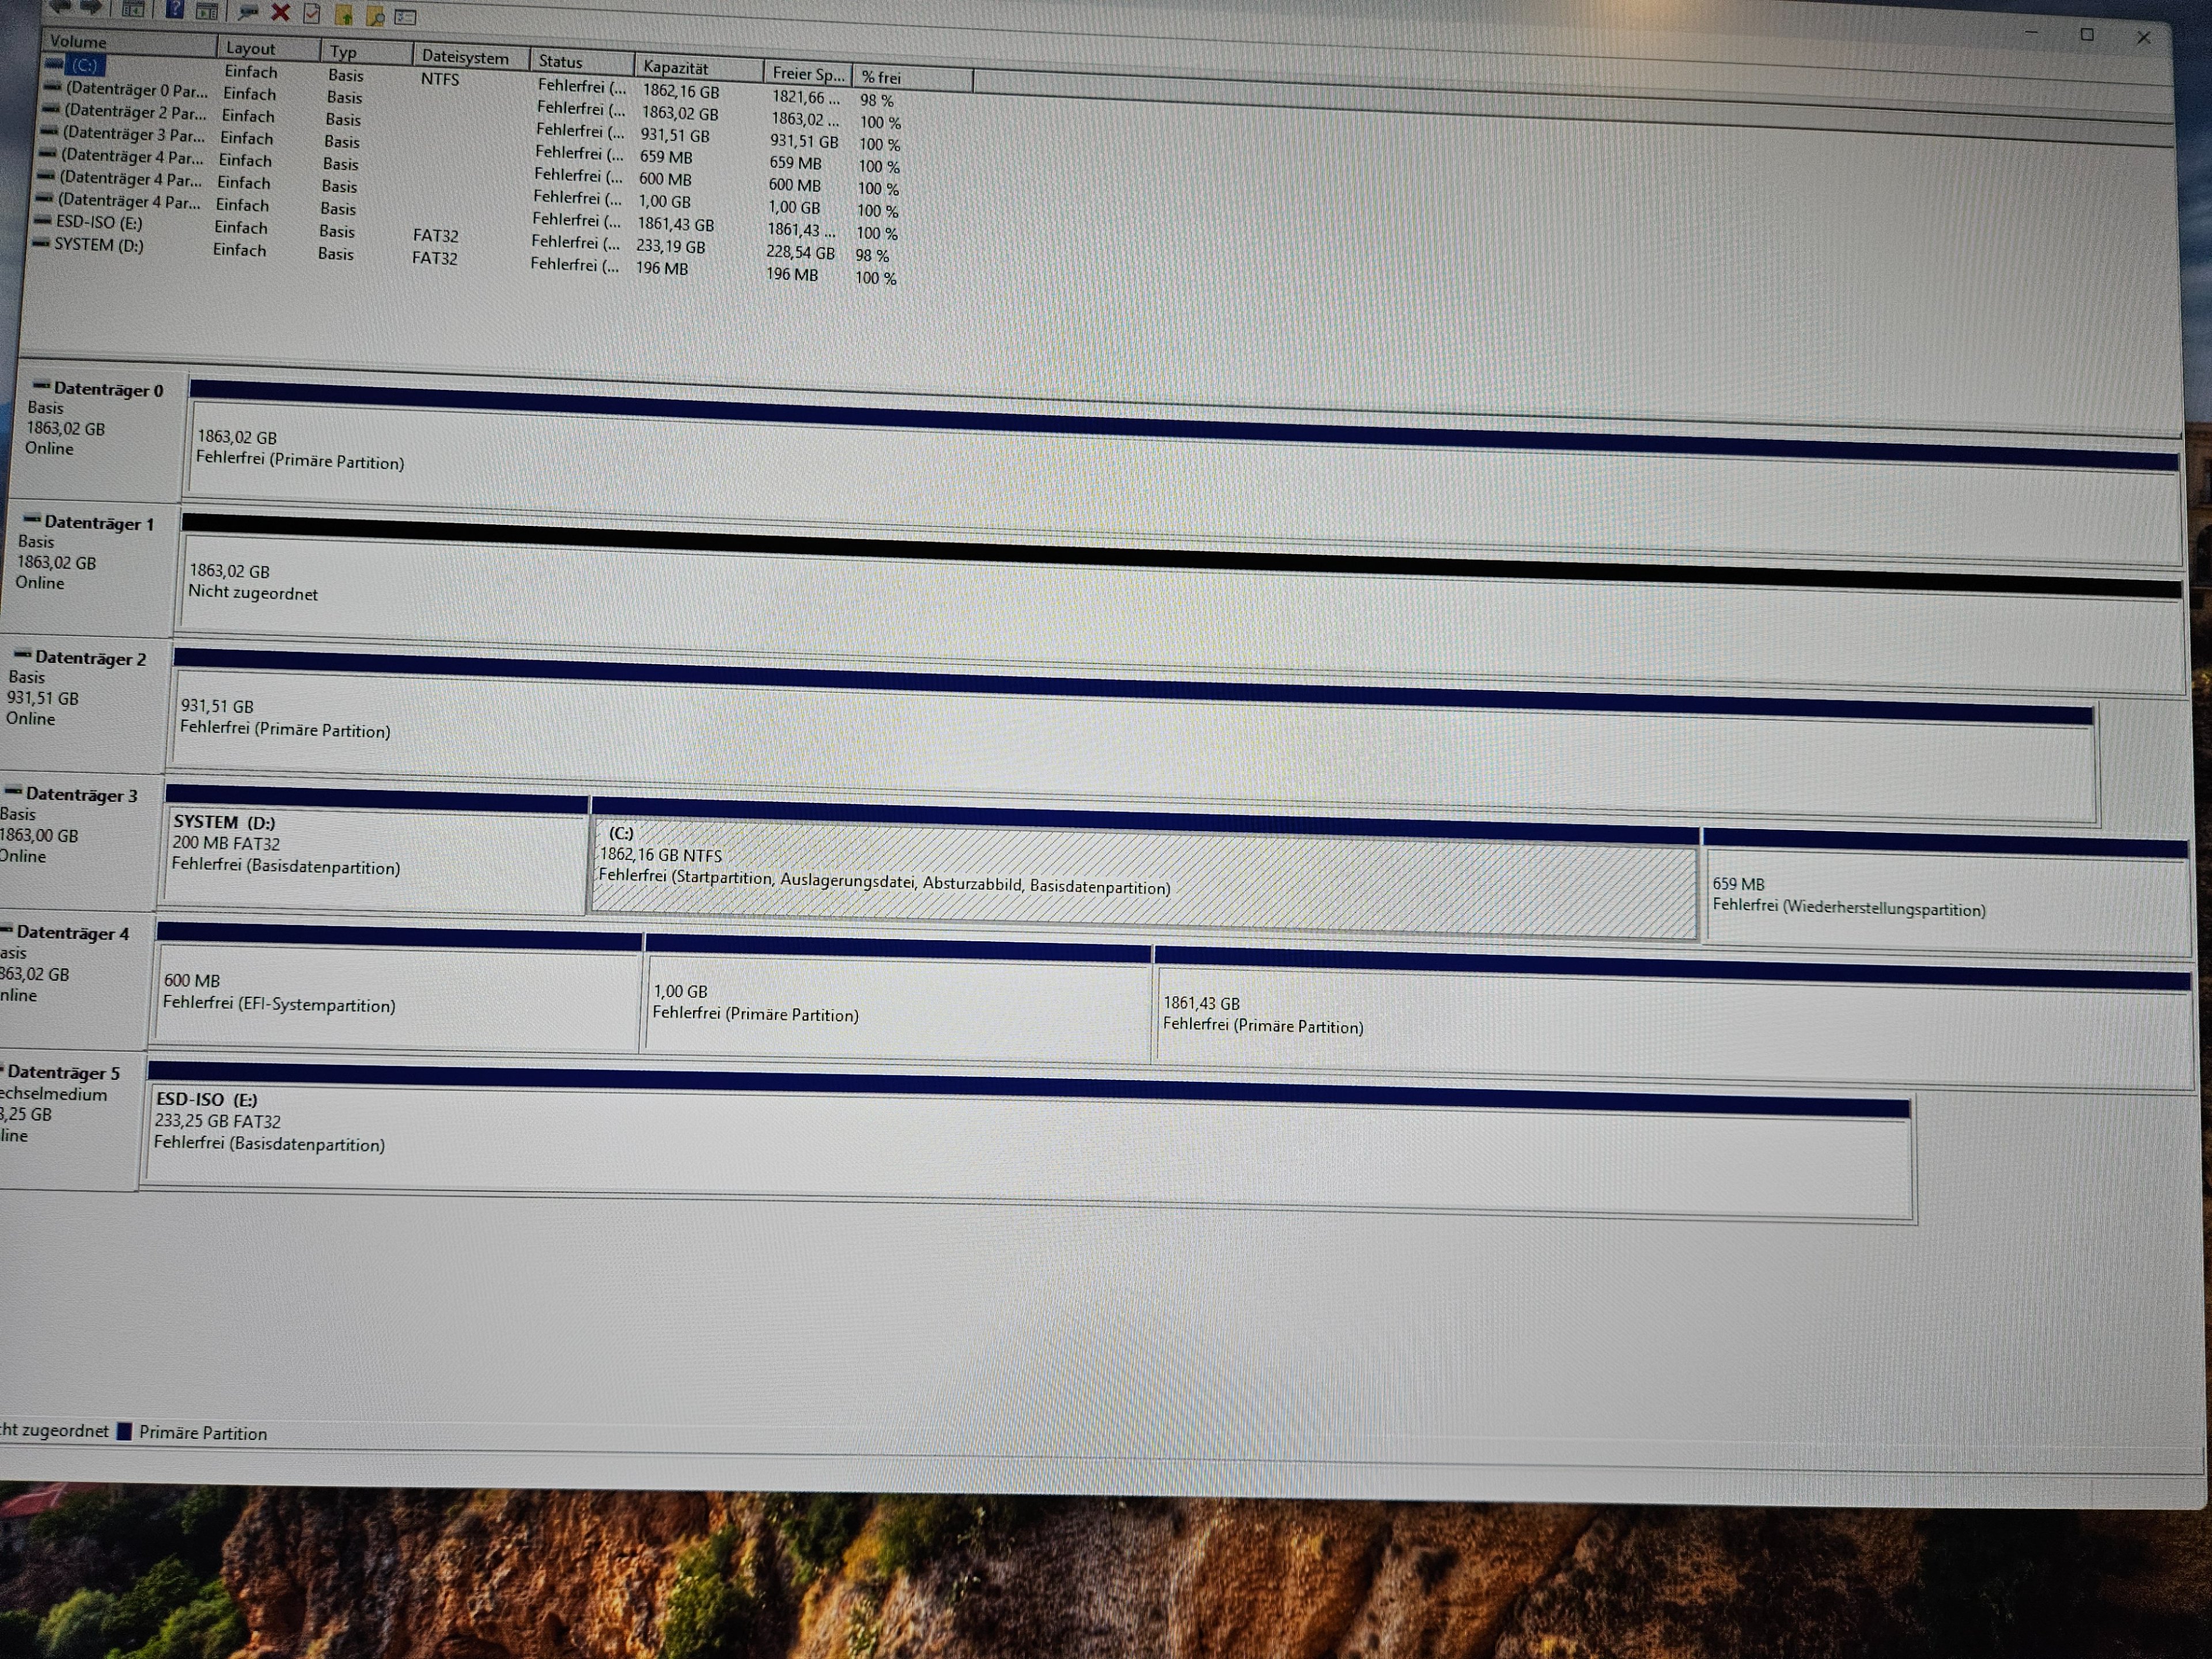Select the SYSTEM (D:) volume list row
The height and width of the screenshot is (1659, 2212).
[x=98, y=245]
